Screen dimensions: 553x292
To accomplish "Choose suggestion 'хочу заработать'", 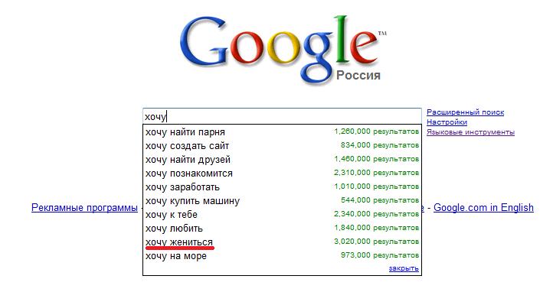I will 282,187.
